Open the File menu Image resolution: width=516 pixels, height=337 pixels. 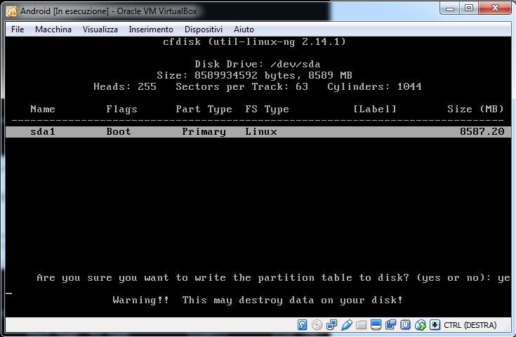coord(18,29)
